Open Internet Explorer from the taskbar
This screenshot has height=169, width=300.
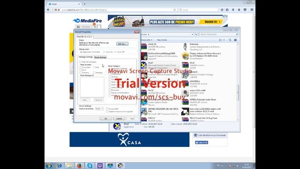point(59,166)
